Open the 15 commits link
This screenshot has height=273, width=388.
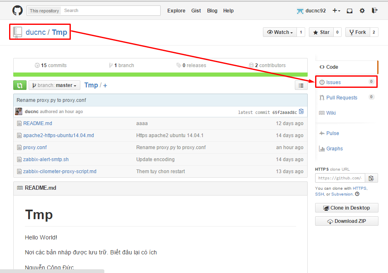point(51,65)
